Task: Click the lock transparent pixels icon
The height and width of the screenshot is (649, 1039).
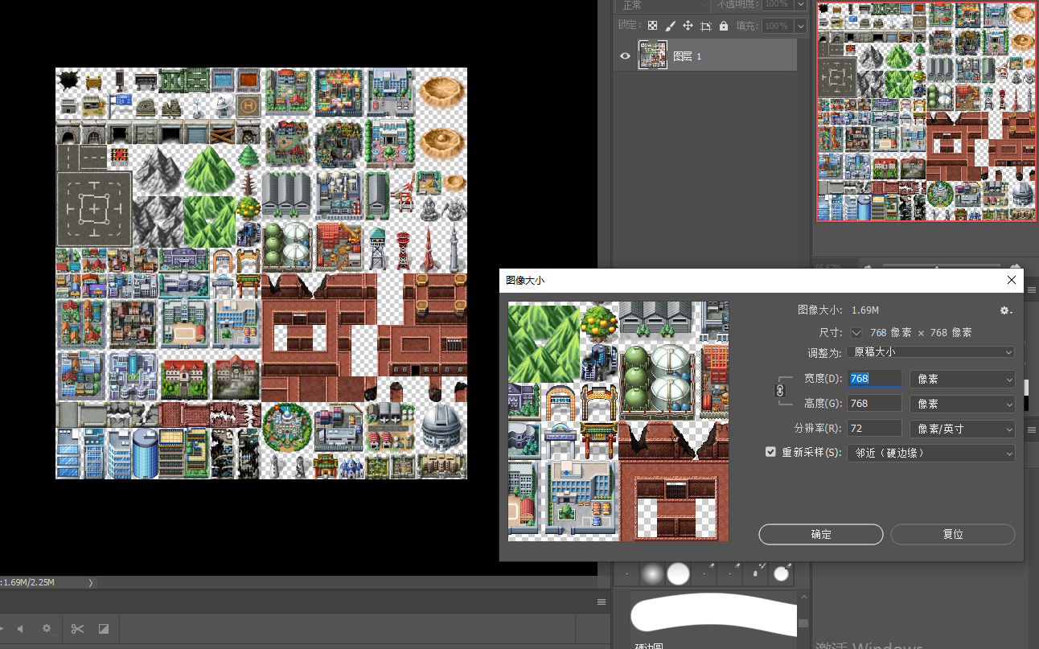Action: pyautogui.click(x=652, y=26)
